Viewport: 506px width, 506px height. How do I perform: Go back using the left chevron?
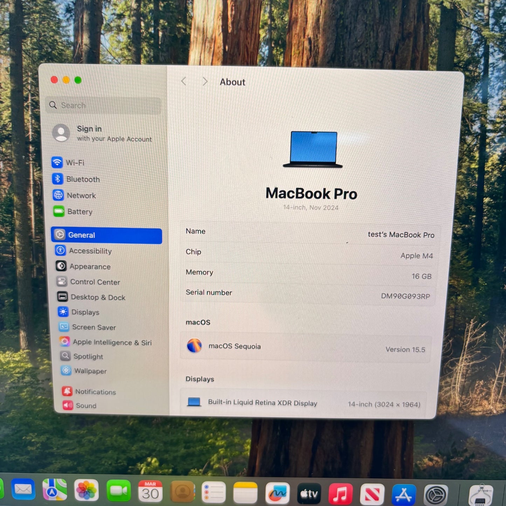tap(184, 82)
